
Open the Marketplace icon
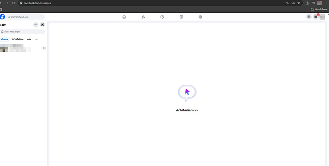pos(181,17)
